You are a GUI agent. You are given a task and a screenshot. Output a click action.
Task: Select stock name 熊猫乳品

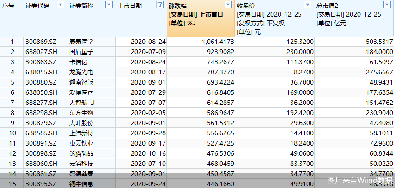[81, 153]
